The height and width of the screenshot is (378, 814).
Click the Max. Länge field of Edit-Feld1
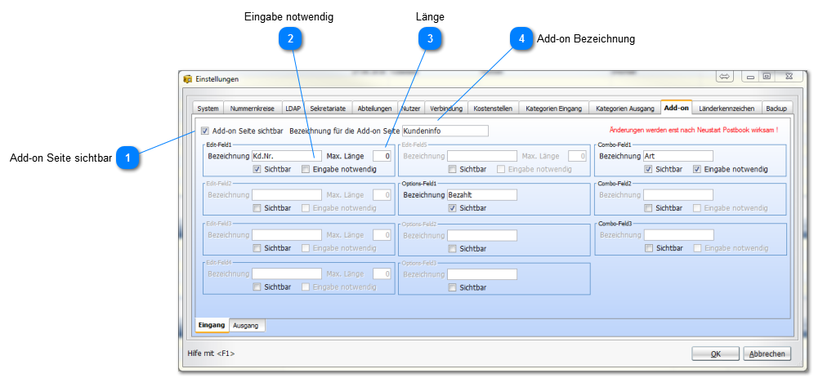click(x=382, y=156)
